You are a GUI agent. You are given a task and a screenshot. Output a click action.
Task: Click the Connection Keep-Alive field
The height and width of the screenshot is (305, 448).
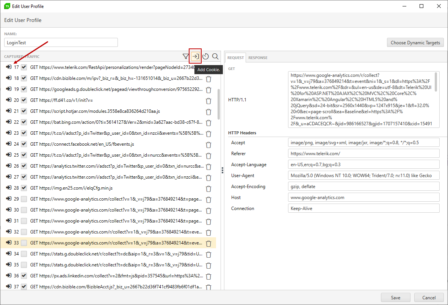[x=363, y=208]
